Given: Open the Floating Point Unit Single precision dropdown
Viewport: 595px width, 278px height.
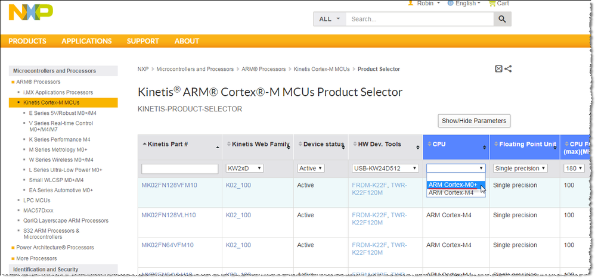Looking at the screenshot, I should click(x=520, y=168).
